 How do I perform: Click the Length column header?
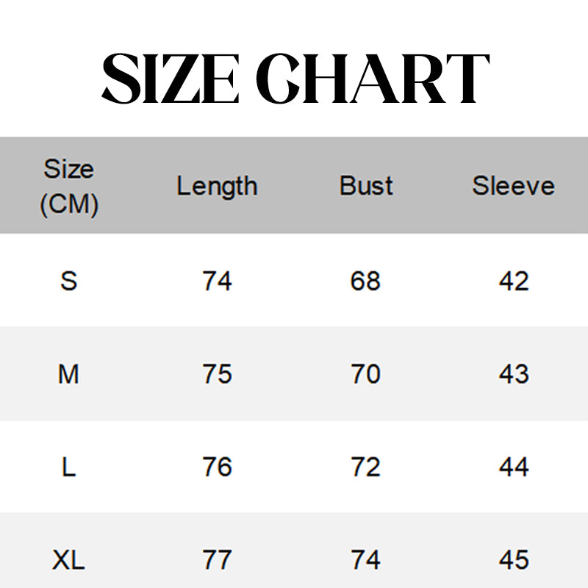pos(217,186)
